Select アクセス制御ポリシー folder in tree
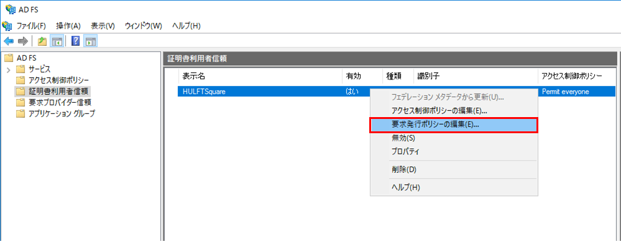 pyautogui.click(x=58, y=81)
